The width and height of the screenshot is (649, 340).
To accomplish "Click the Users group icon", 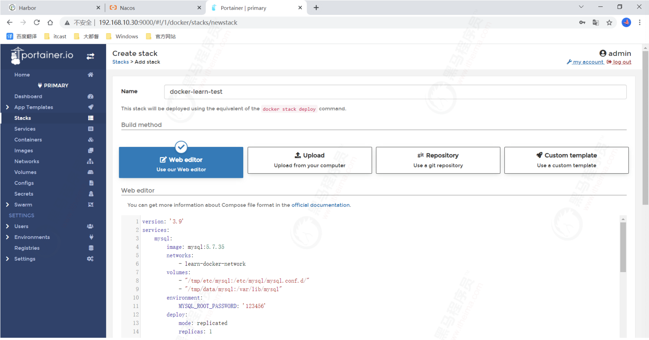I will 90,226.
